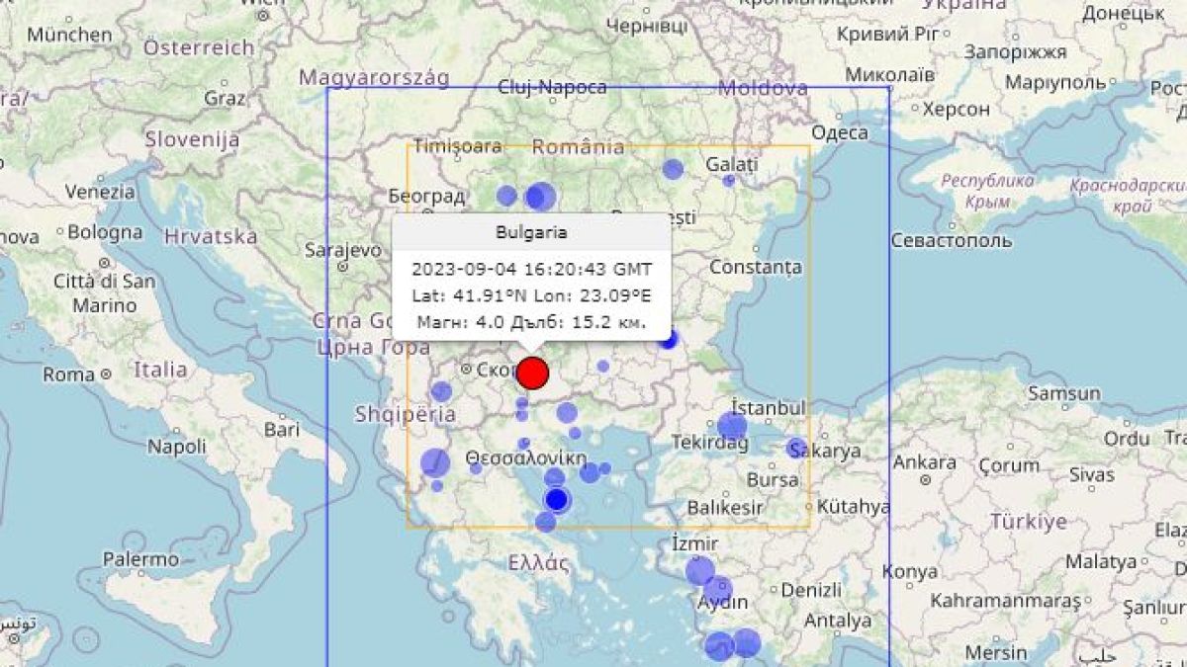Select the Lat 41.91°N Lon 23.09°E line
Viewport: 1187px width, 667px height.
tap(532, 294)
